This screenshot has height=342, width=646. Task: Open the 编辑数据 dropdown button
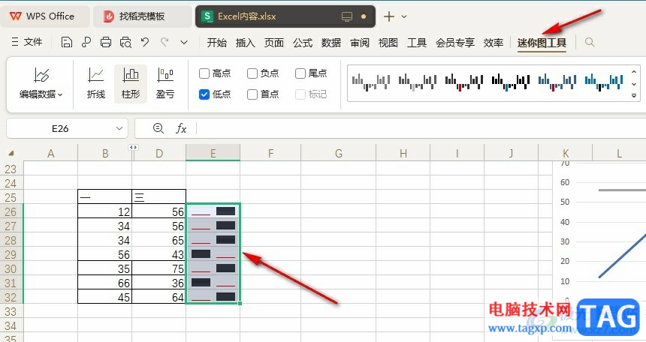coord(41,83)
